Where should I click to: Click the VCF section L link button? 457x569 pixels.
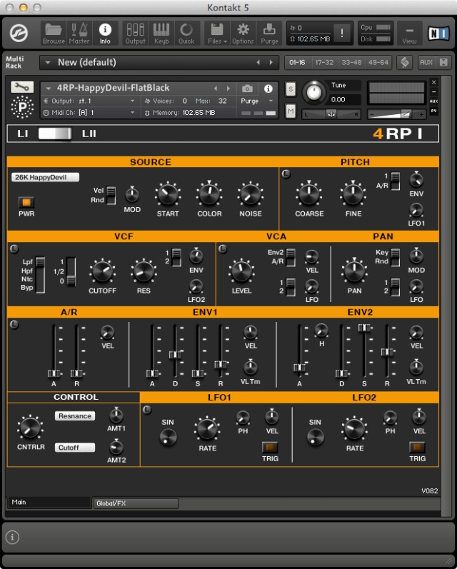[14, 249]
